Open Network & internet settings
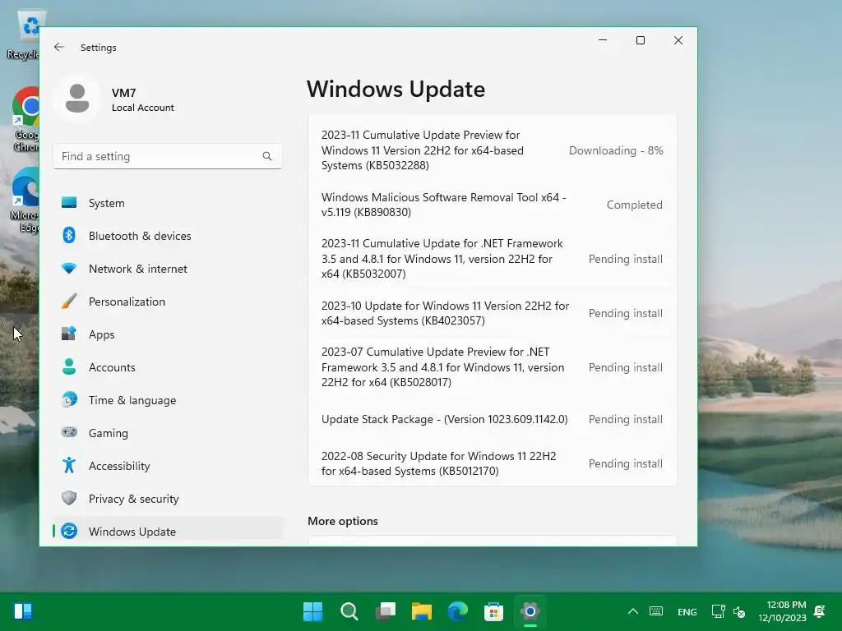Screen dimensions: 842x631 pyautogui.click(x=168, y=269)
